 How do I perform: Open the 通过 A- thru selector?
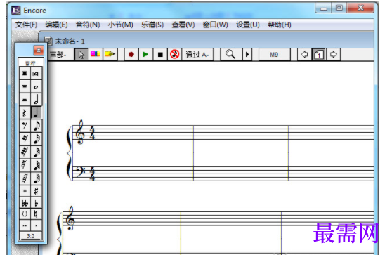(x=197, y=55)
